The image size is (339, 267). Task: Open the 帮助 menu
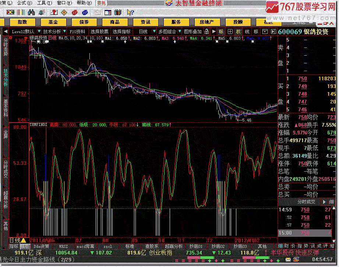coord(84,3)
